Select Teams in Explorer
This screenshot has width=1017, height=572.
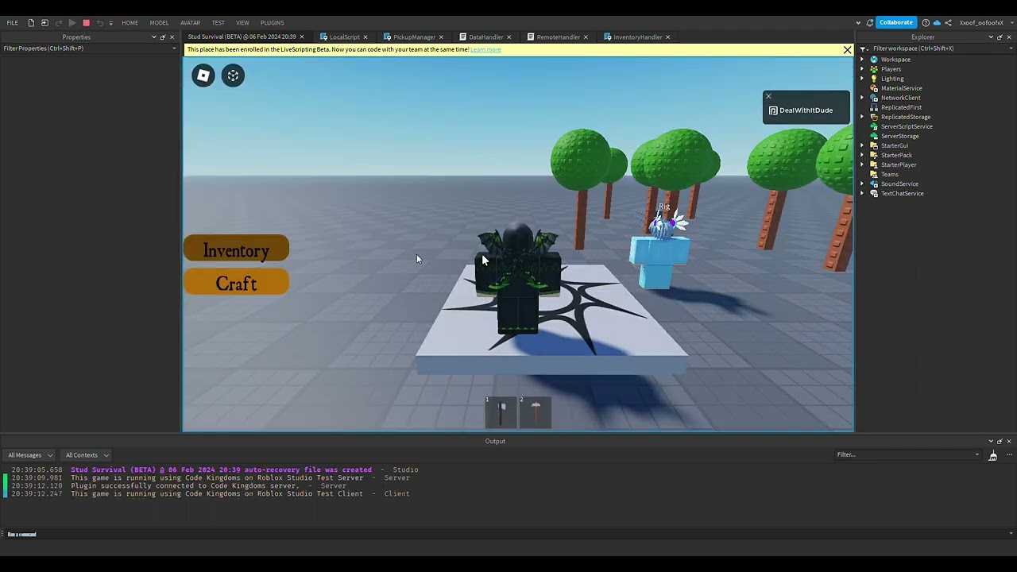pos(889,174)
